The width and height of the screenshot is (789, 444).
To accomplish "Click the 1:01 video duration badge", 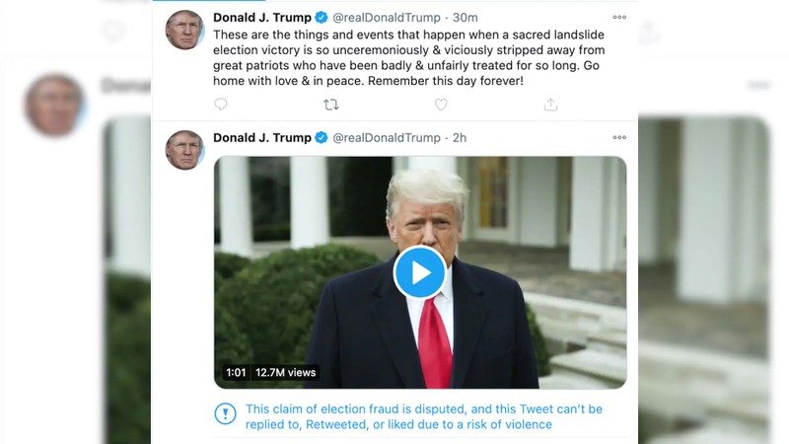I will tap(236, 373).
